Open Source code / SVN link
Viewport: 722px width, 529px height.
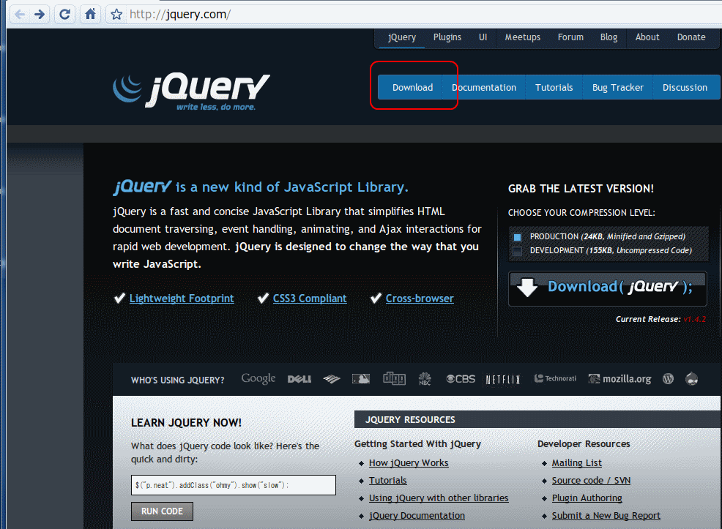click(x=591, y=481)
